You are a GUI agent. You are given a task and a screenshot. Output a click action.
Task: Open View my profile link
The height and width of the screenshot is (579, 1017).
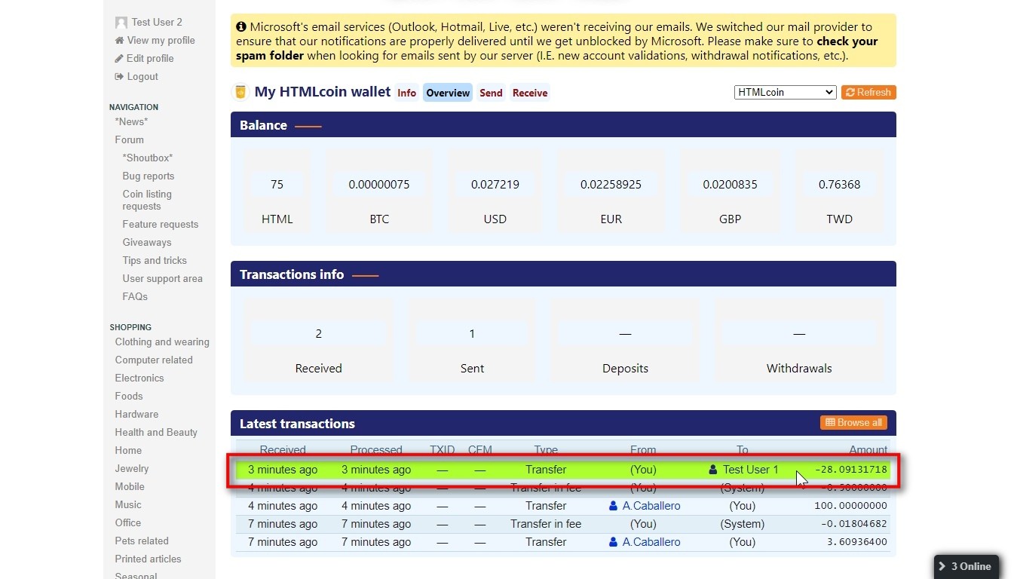161,41
